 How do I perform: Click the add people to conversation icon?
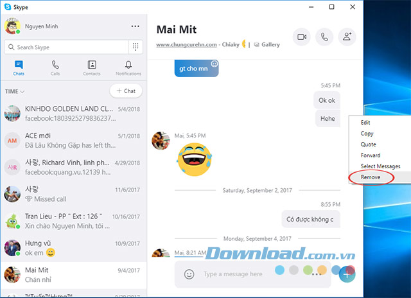(347, 37)
